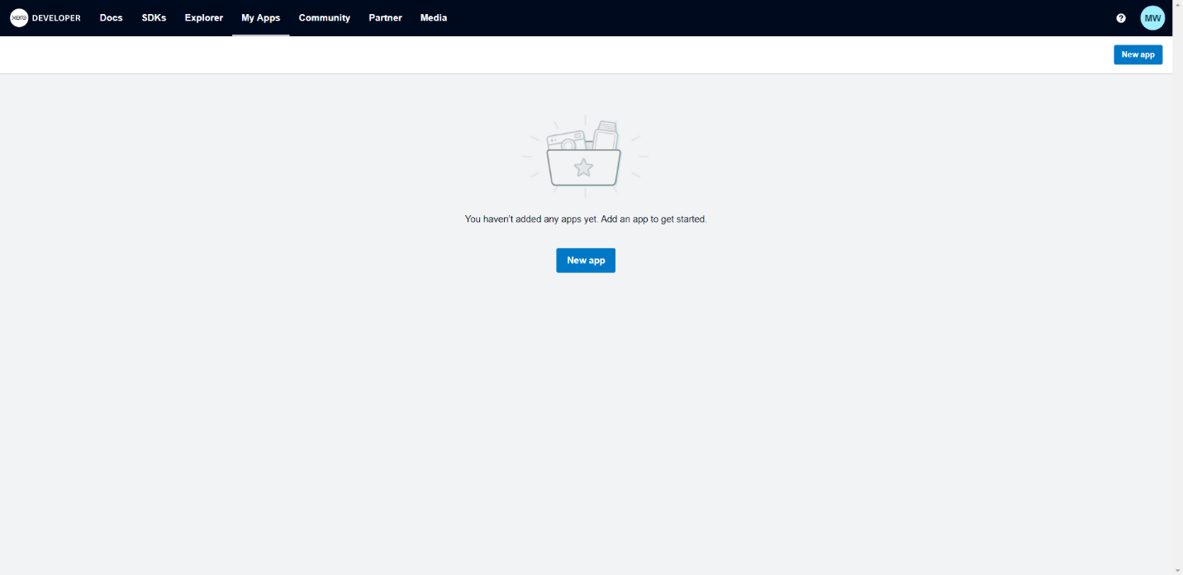
Task: Open the Docs section
Action: pos(111,17)
